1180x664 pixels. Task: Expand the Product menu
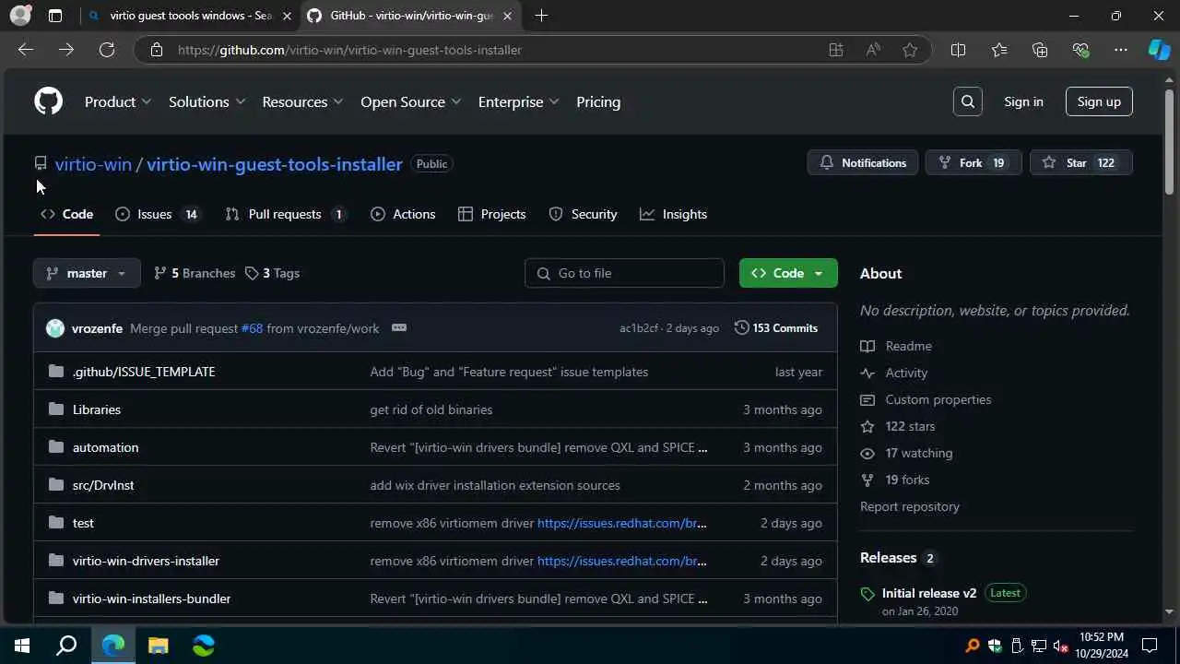pyautogui.click(x=118, y=101)
